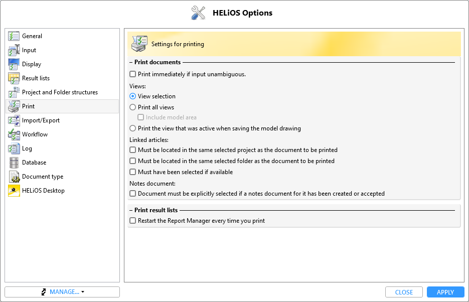Screen dimensions: 469x302
Task: Click the Result lists icon
Action: (14, 78)
